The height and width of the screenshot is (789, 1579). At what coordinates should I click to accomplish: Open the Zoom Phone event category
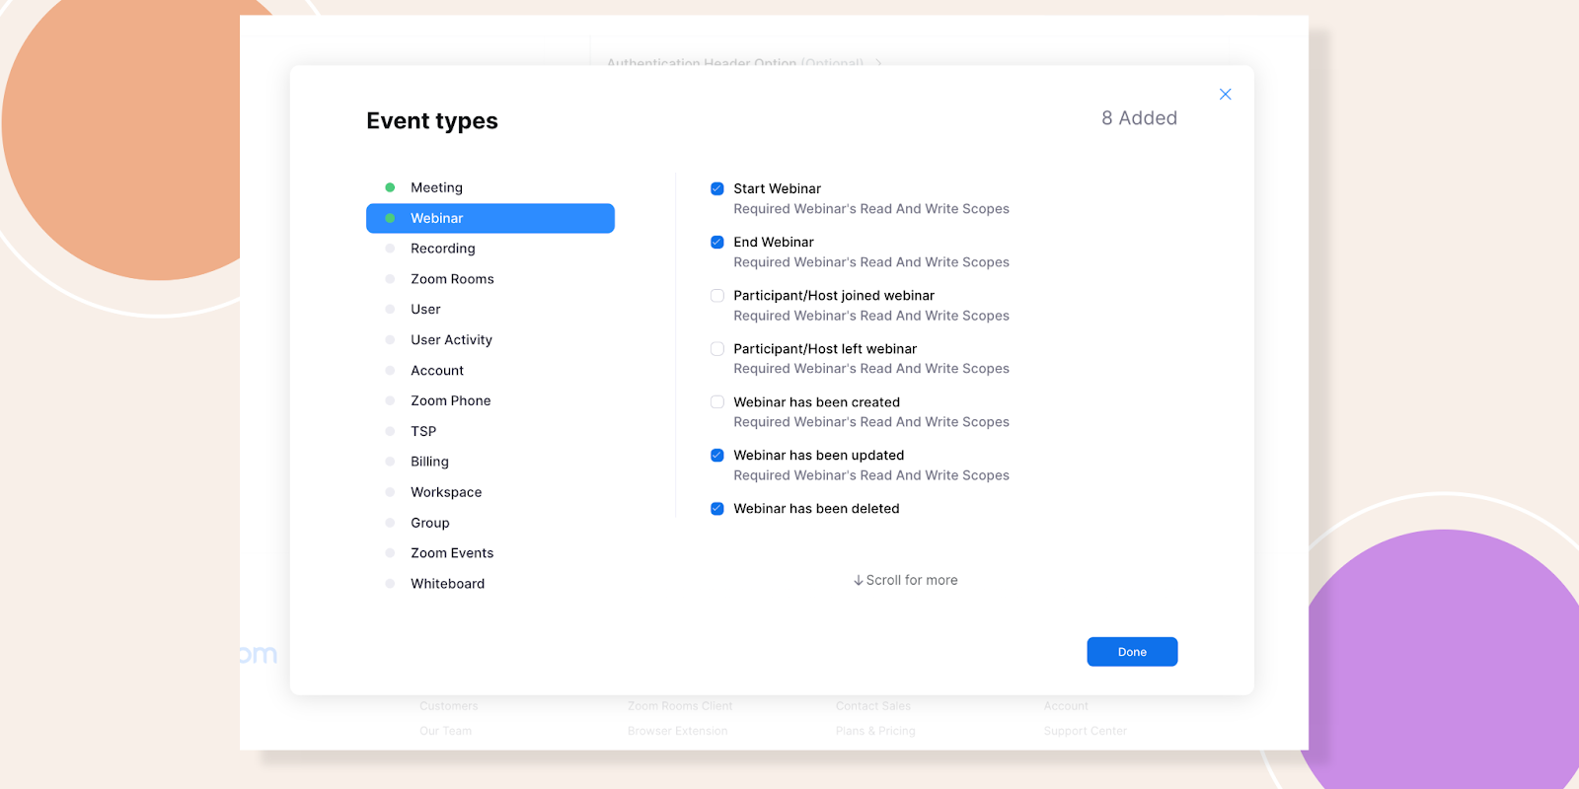490,400
